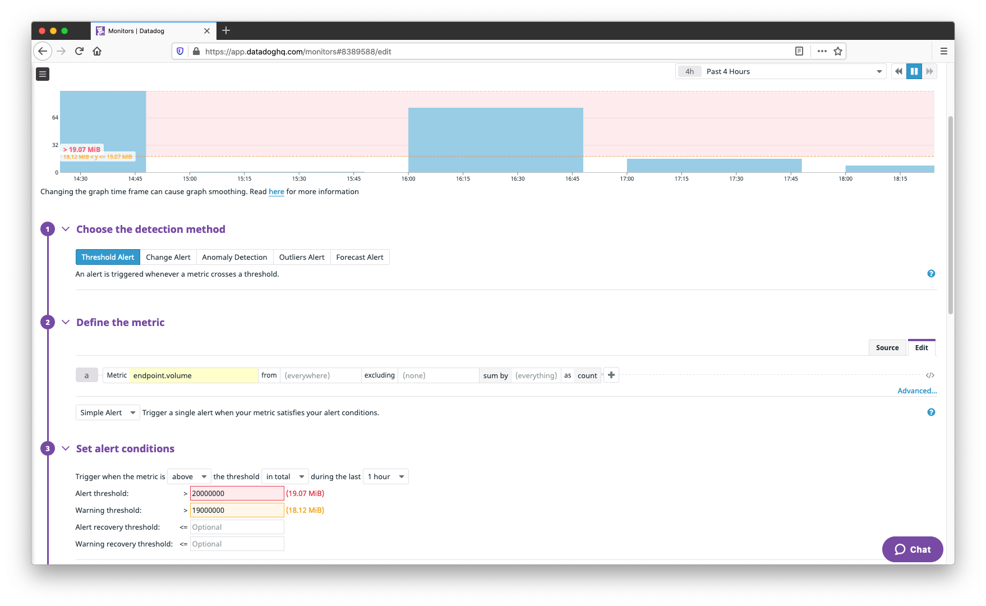986x606 pixels.
Task: Select Outliers Alert as detection method
Action: point(301,257)
